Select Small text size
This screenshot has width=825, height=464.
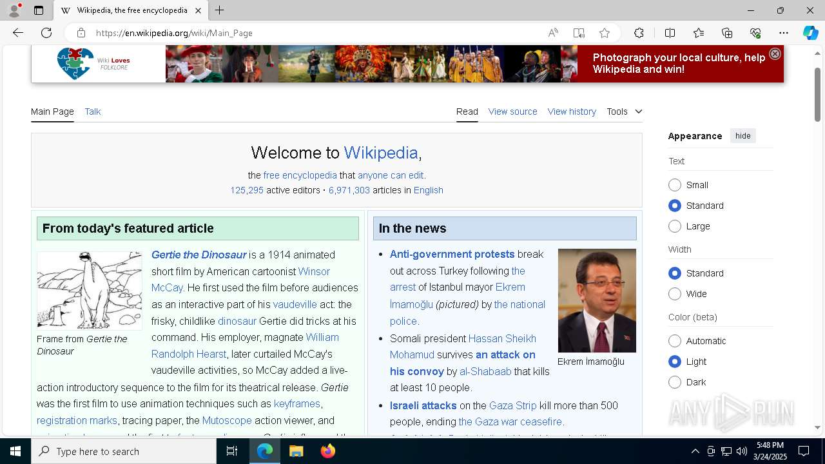point(675,185)
